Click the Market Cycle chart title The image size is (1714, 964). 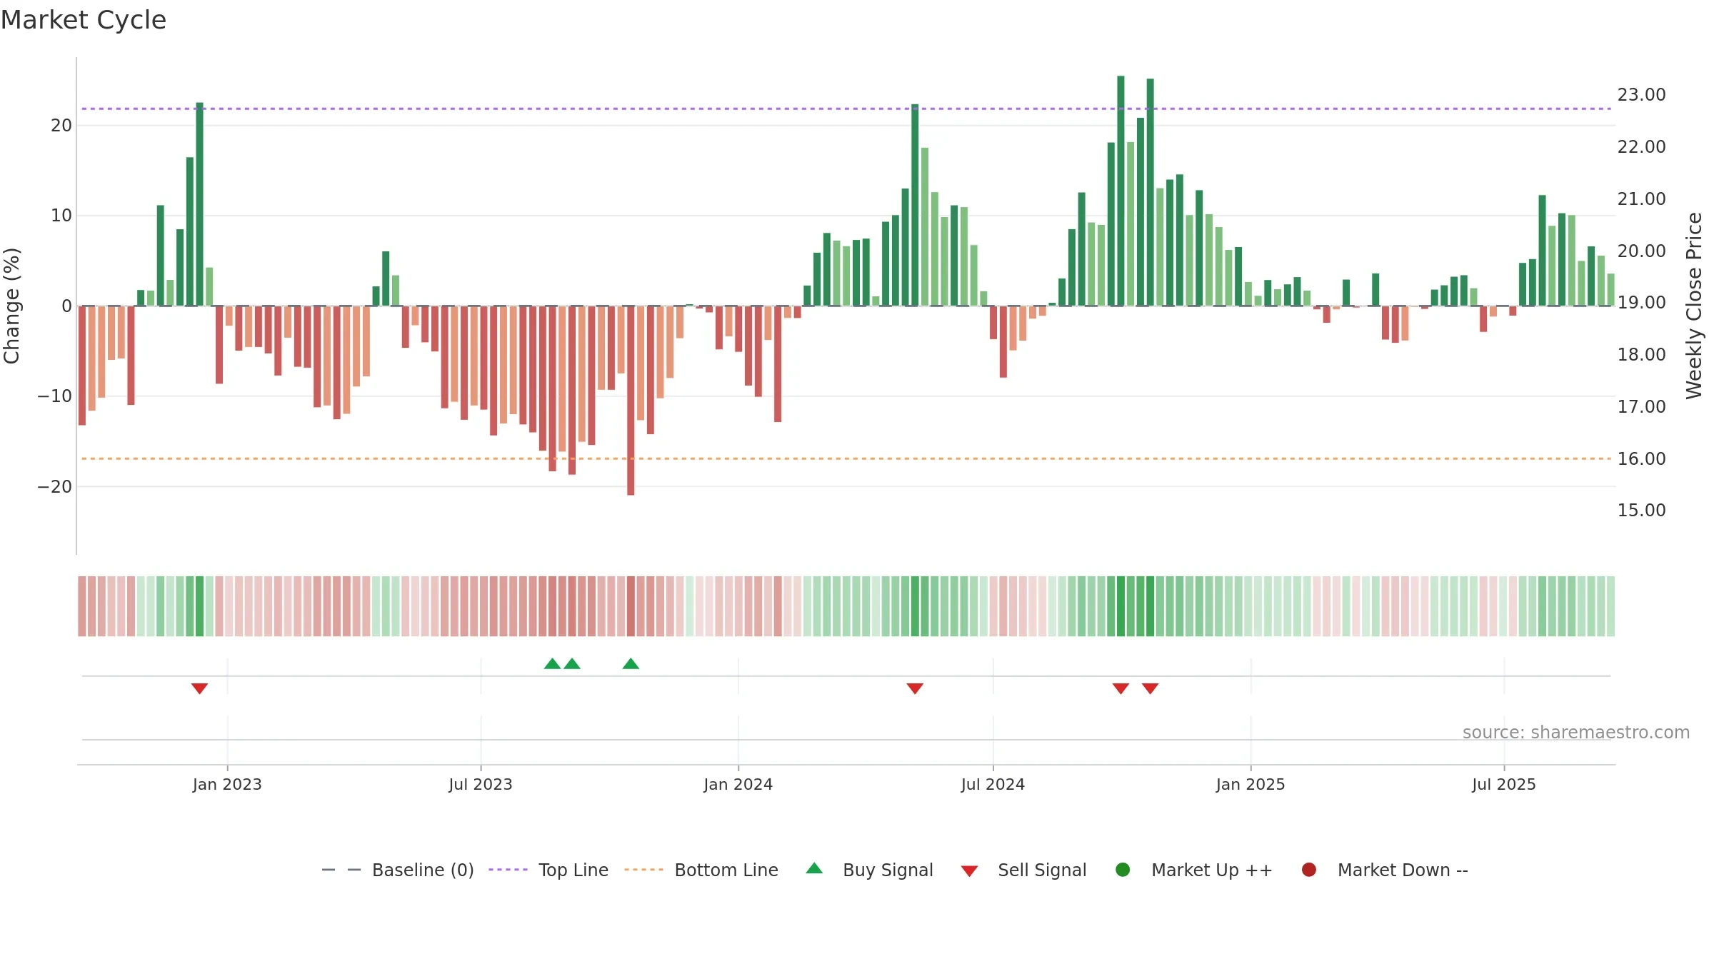(84, 20)
